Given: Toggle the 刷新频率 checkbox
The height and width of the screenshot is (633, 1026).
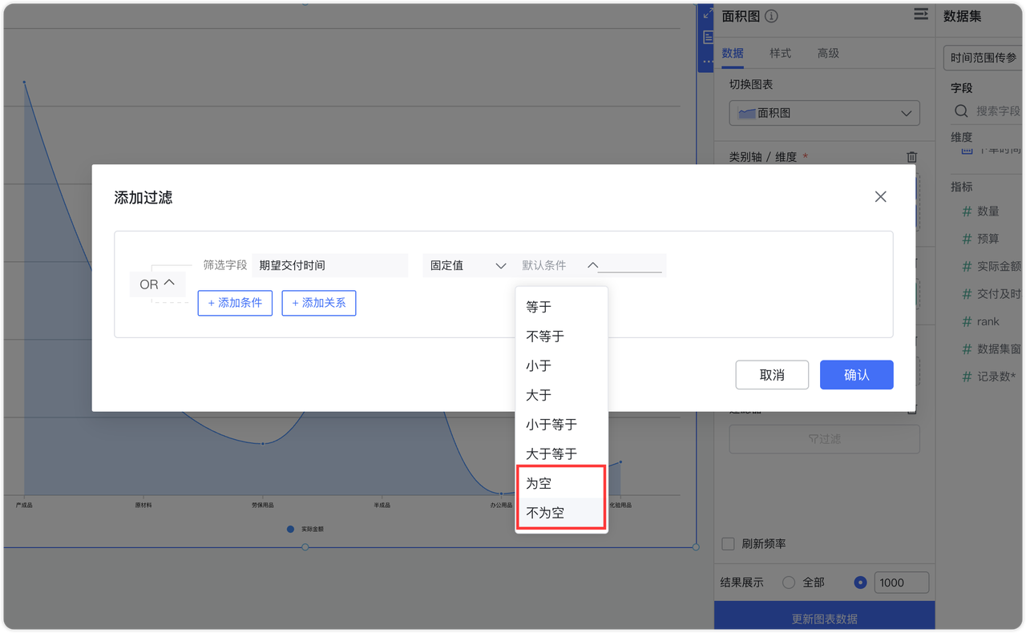Looking at the screenshot, I should click(x=728, y=544).
